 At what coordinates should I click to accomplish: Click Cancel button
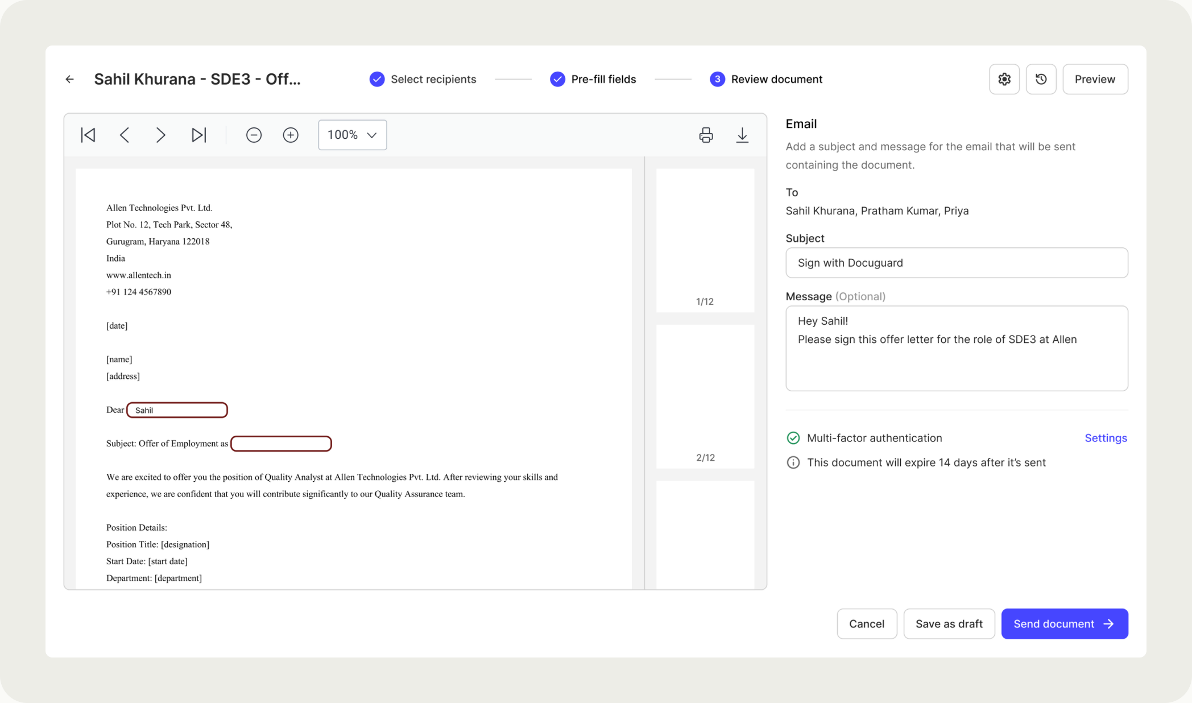click(x=867, y=624)
